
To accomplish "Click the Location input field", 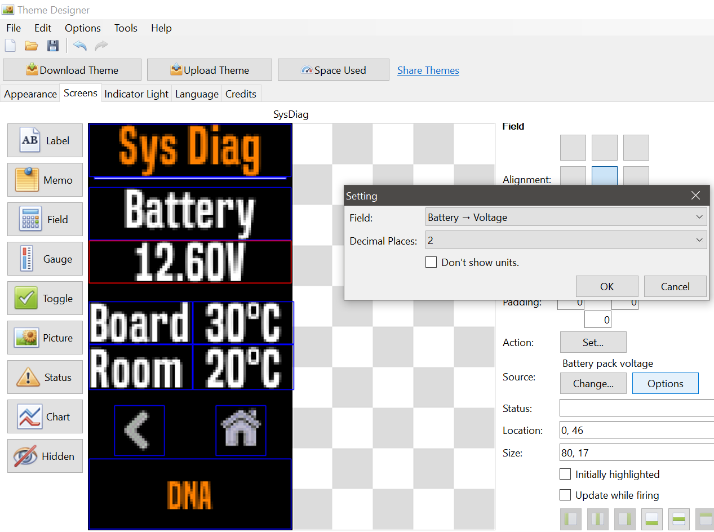I will point(636,431).
